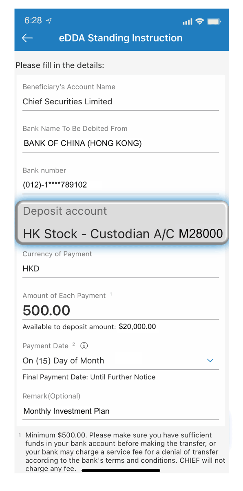This screenshot has width=243, height=491.
Task: Tap the eDDA Standing Instruction title
Action: point(121,38)
